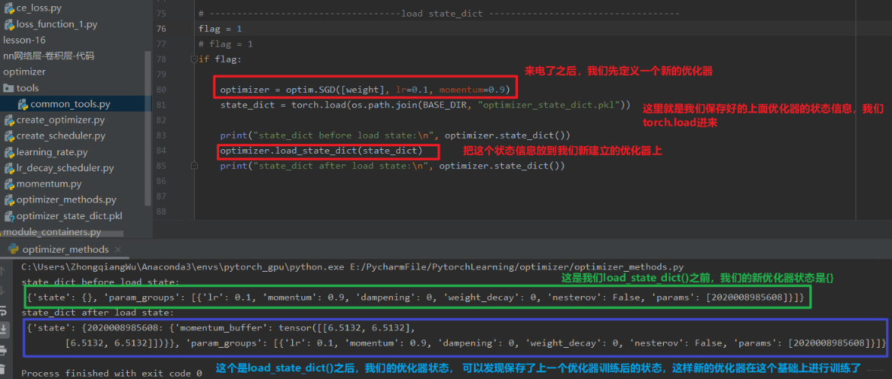Select the optimizer folder in tree
Image resolution: width=892 pixels, height=379 pixels.
point(24,72)
